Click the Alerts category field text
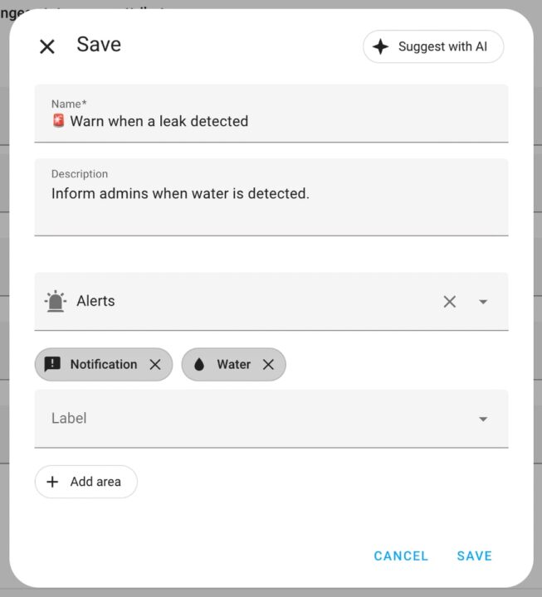The width and height of the screenshot is (542, 597). (x=95, y=301)
